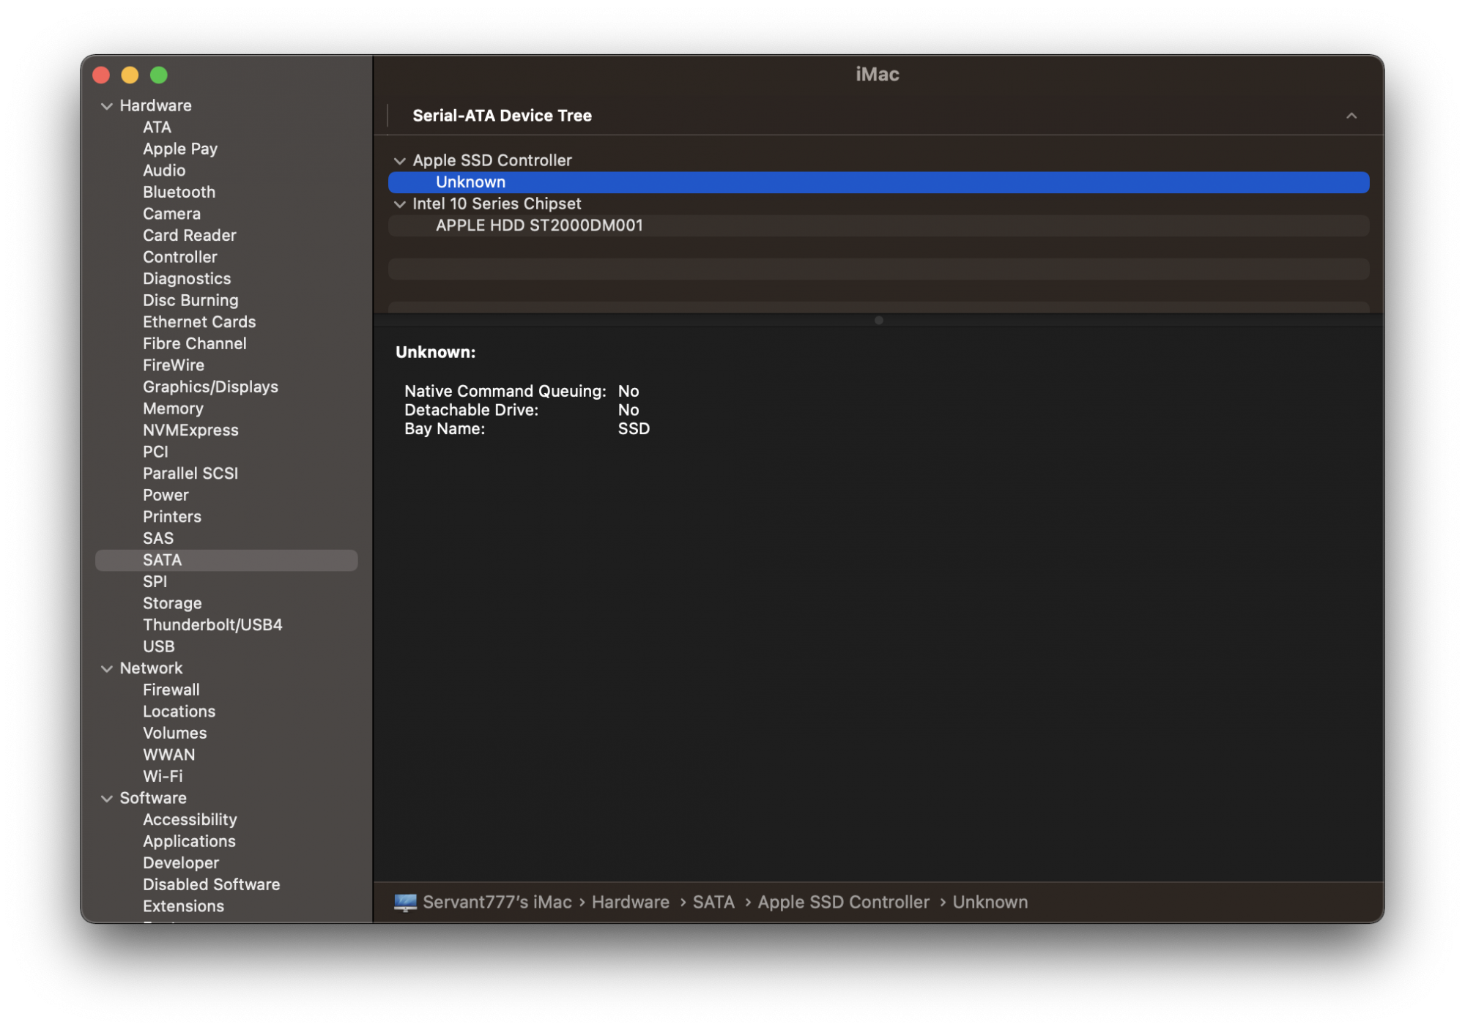Select the Unknown device row
Image resolution: width=1465 pixels, height=1030 pixels.
[878, 182]
